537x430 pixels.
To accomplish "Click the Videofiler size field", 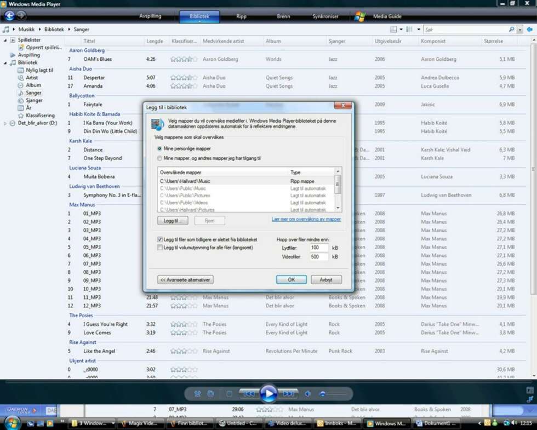I will [x=318, y=256].
